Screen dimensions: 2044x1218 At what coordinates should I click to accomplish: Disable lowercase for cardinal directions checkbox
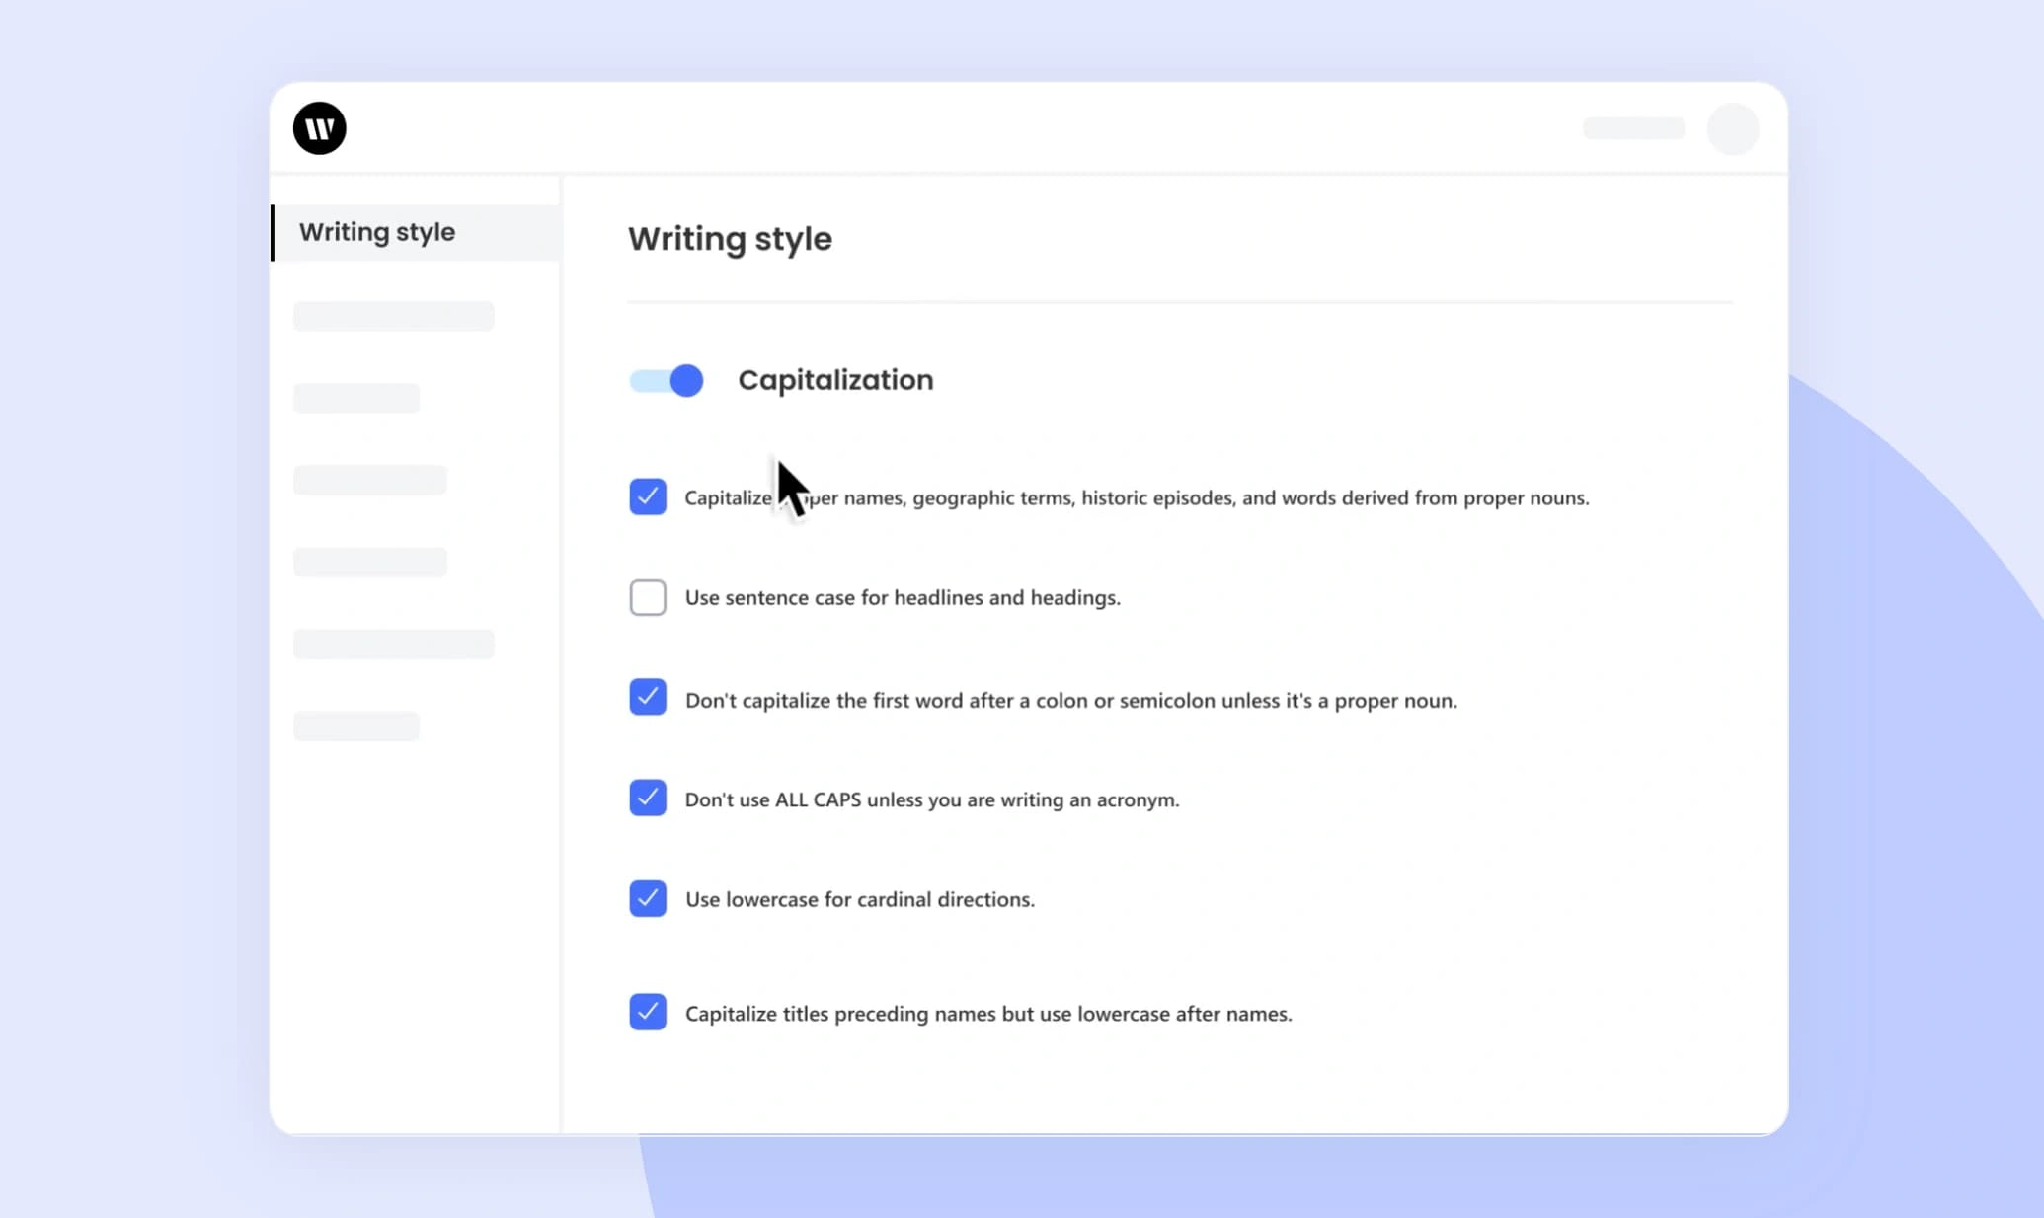(648, 898)
